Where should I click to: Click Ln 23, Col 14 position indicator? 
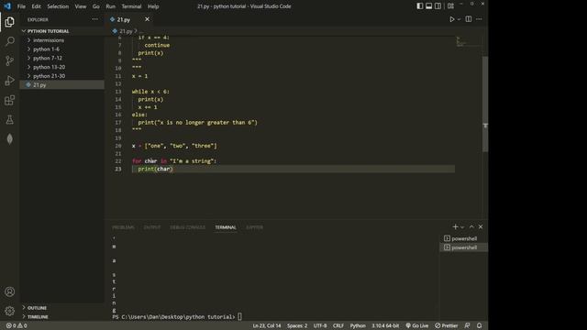267,325
